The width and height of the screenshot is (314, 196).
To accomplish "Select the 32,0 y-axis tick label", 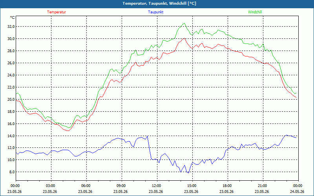I will click(11, 26).
